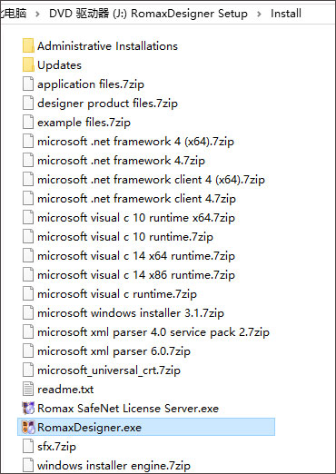
Task: Go to Install in the address breadcrumb
Action: click(x=286, y=14)
